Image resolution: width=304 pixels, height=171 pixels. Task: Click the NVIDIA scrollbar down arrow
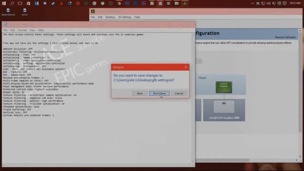point(300,156)
